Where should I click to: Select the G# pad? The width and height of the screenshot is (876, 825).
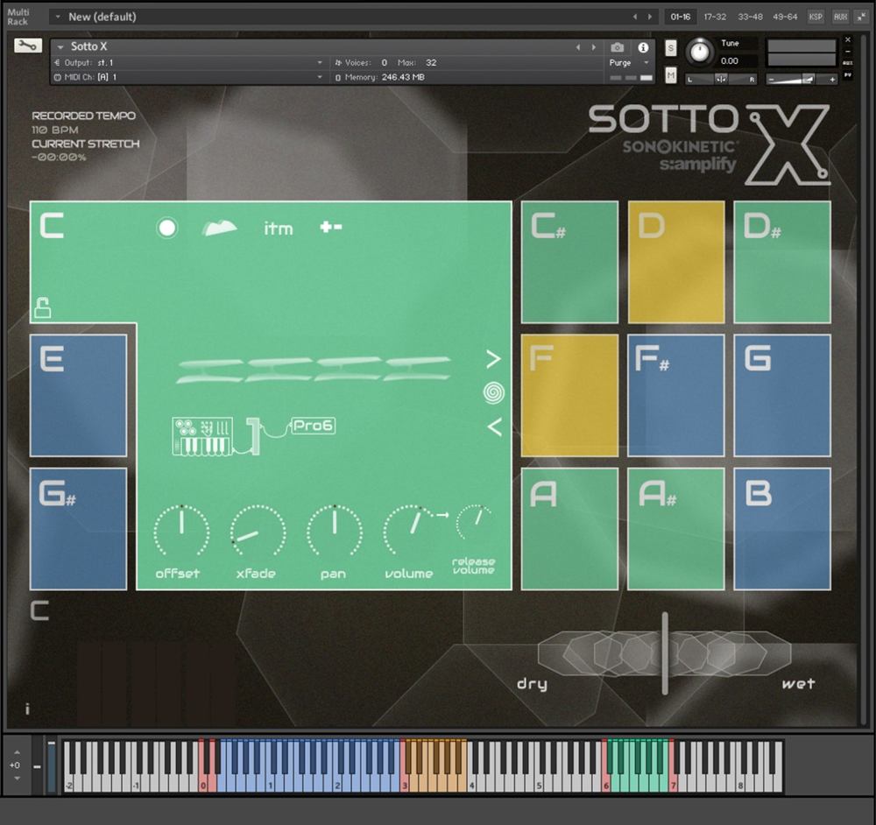[x=78, y=529]
